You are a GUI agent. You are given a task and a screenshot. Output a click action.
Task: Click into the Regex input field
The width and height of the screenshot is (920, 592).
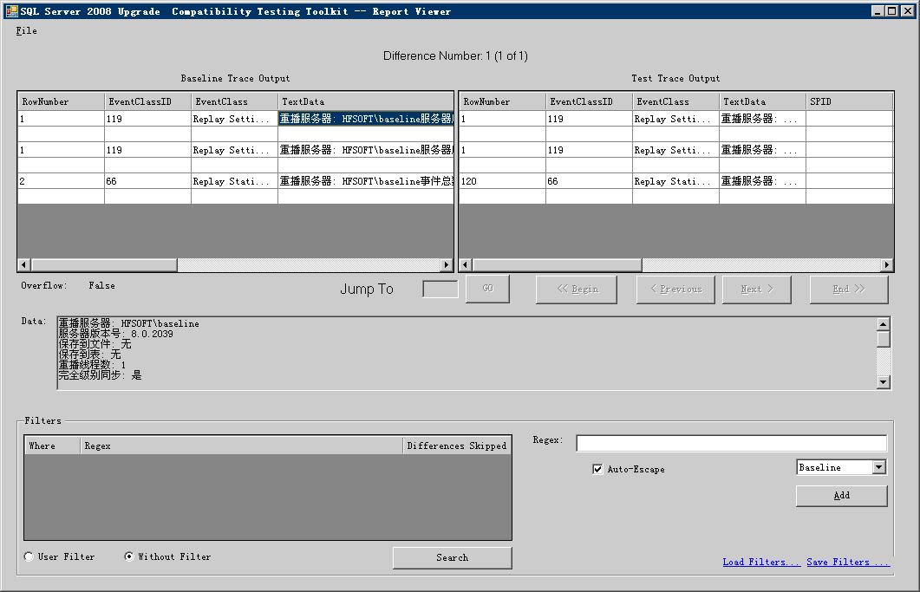[732, 443]
